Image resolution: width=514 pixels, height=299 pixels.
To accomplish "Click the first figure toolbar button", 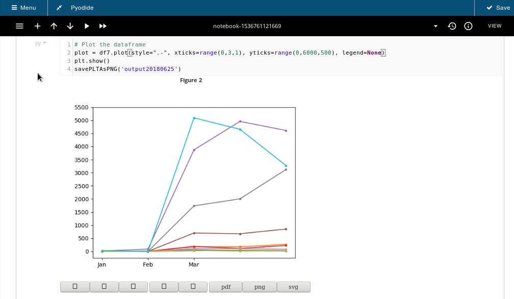I will coord(75,287).
